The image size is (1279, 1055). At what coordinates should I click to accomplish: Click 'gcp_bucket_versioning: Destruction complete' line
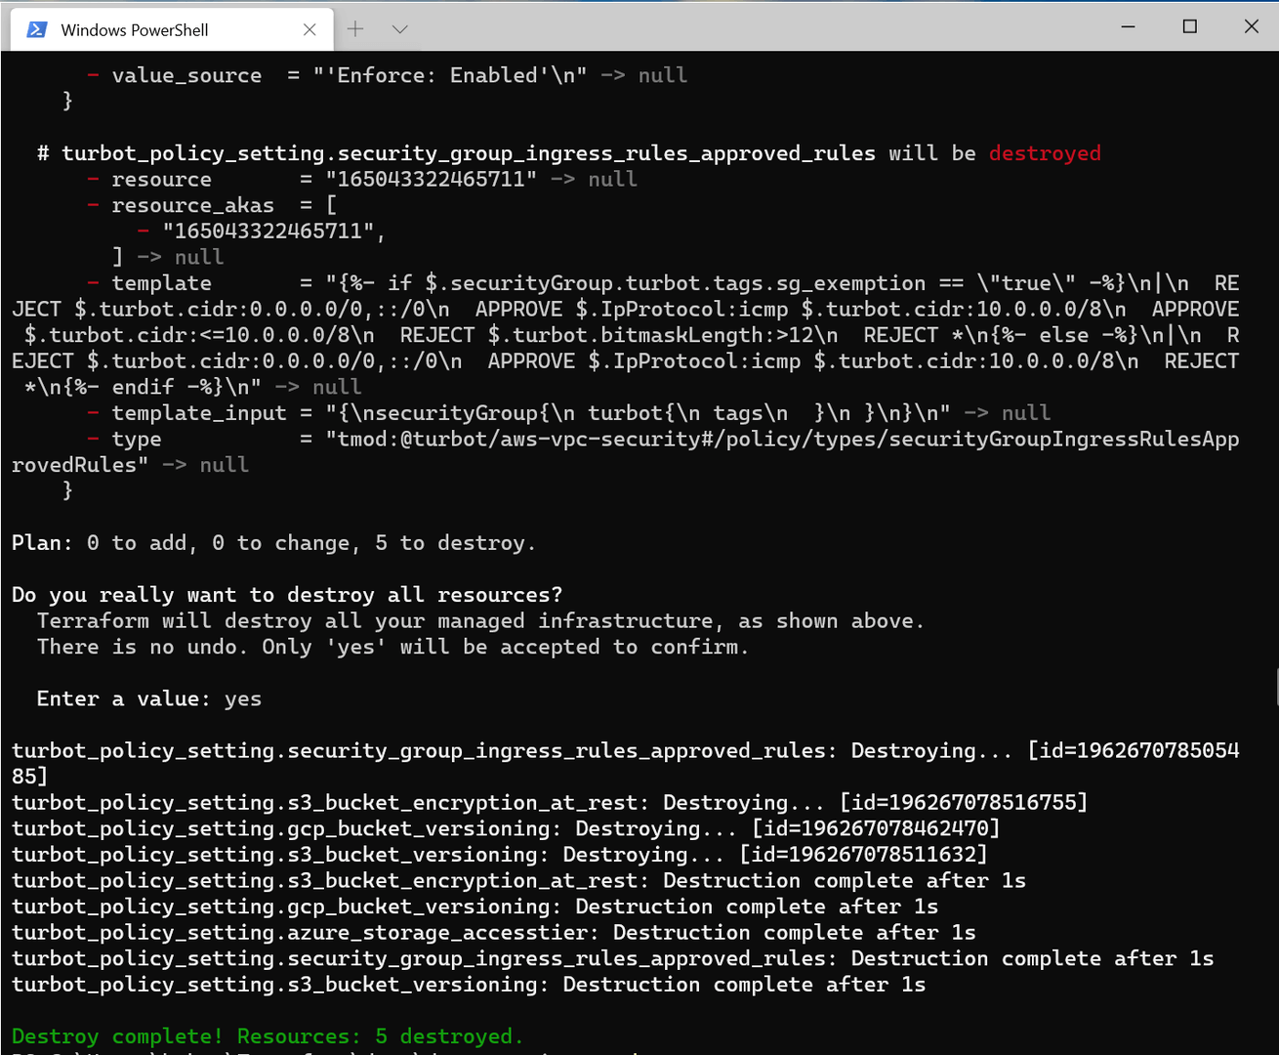click(x=474, y=907)
